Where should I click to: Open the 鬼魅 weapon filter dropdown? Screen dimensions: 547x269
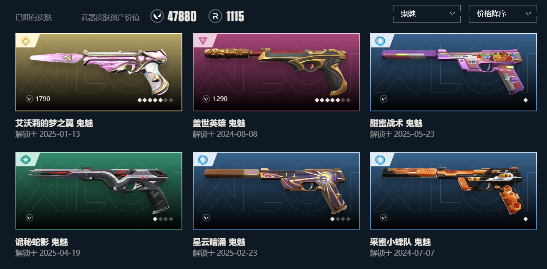point(427,14)
